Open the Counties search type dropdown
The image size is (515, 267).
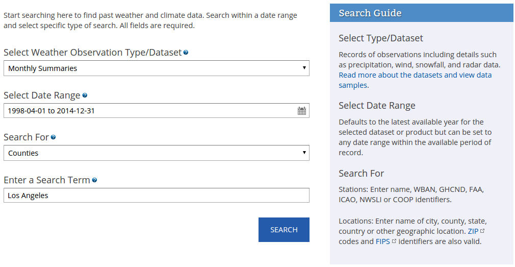[x=156, y=153]
